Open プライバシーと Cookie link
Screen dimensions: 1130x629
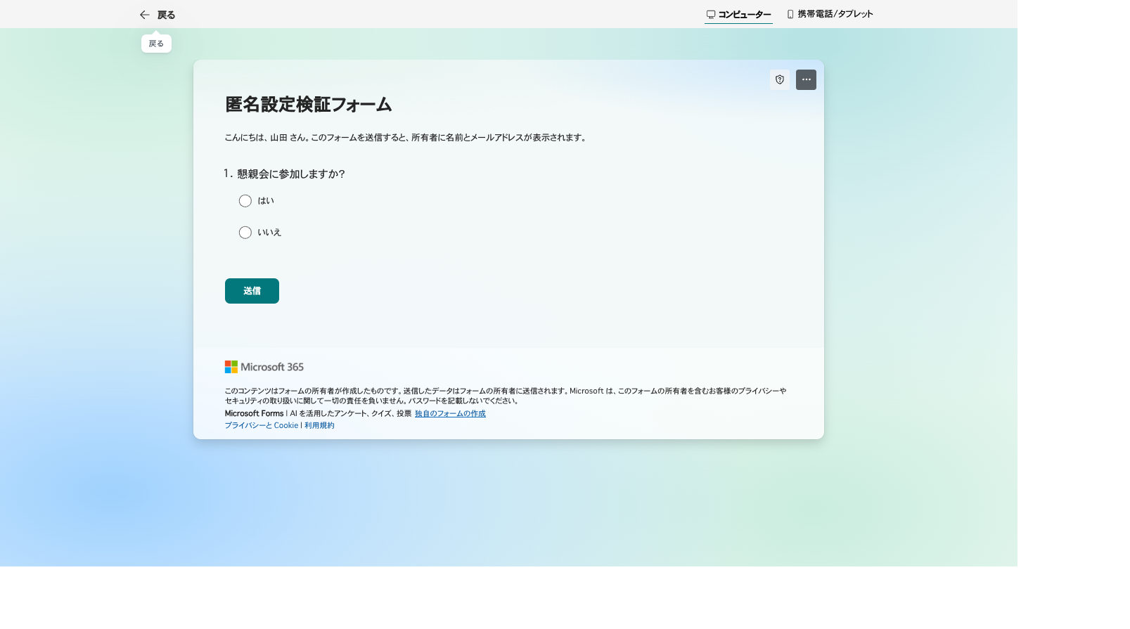pyautogui.click(x=262, y=425)
